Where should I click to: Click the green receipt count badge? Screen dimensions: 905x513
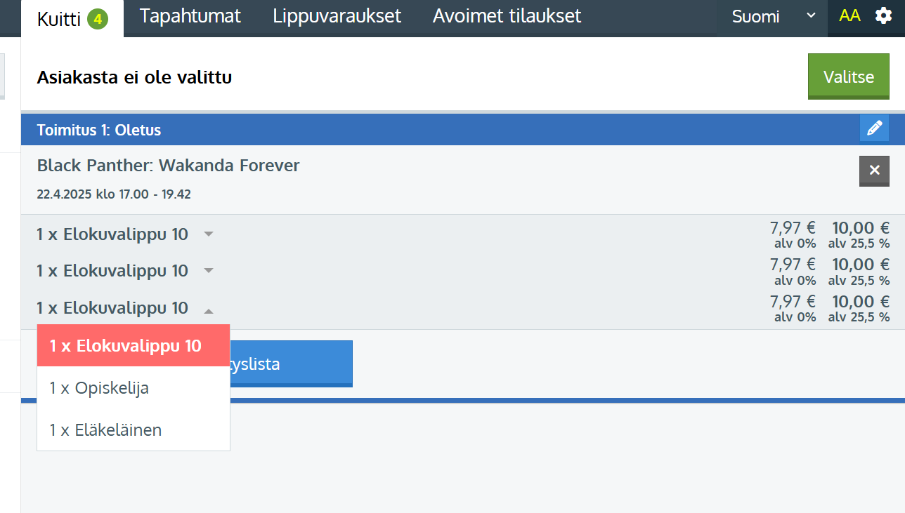(x=98, y=19)
